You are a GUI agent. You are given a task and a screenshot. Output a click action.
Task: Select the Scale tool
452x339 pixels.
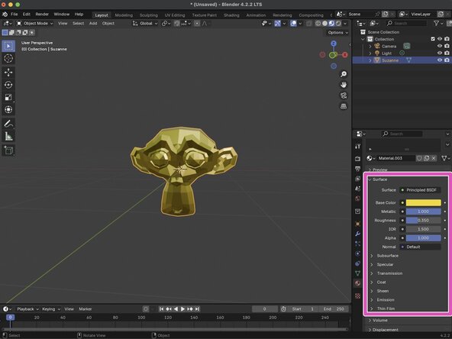[x=8, y=97]
